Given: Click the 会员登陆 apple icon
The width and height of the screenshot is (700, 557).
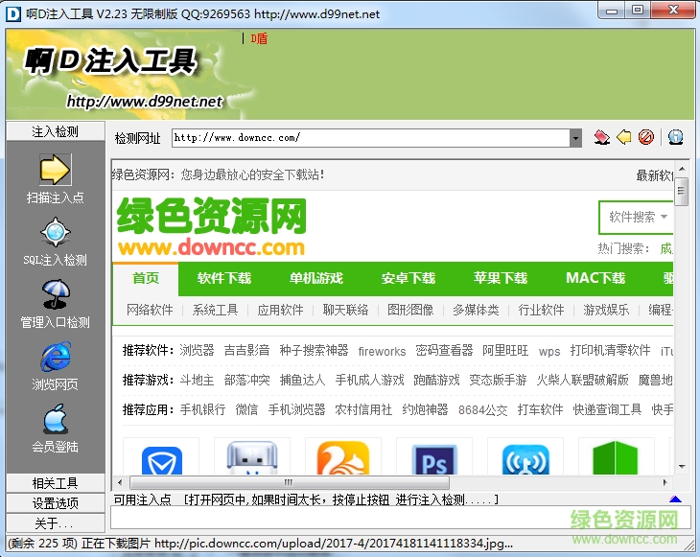Looking at the screenshot, I should [55, 419].
